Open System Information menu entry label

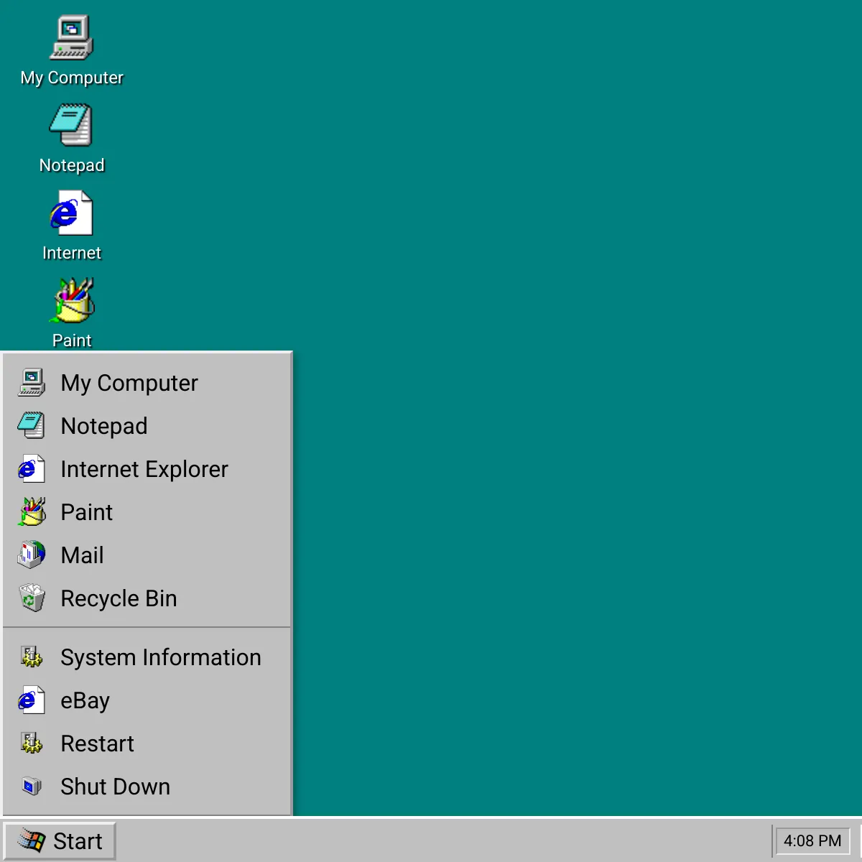(161, 658)
